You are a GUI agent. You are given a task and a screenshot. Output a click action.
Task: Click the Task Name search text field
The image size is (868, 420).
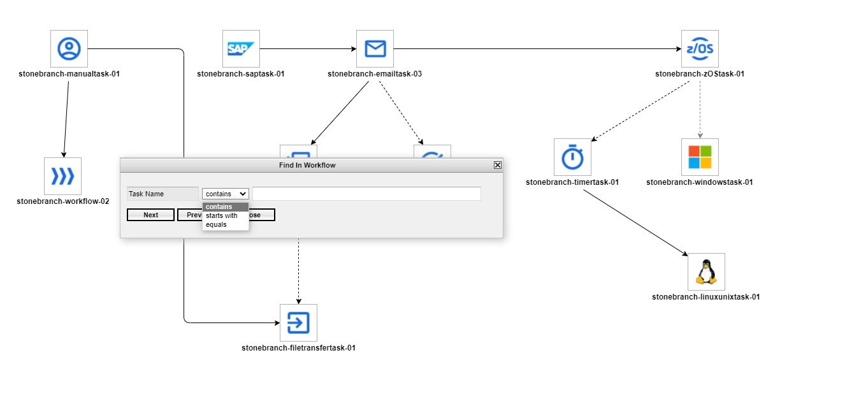click(366, 194)
